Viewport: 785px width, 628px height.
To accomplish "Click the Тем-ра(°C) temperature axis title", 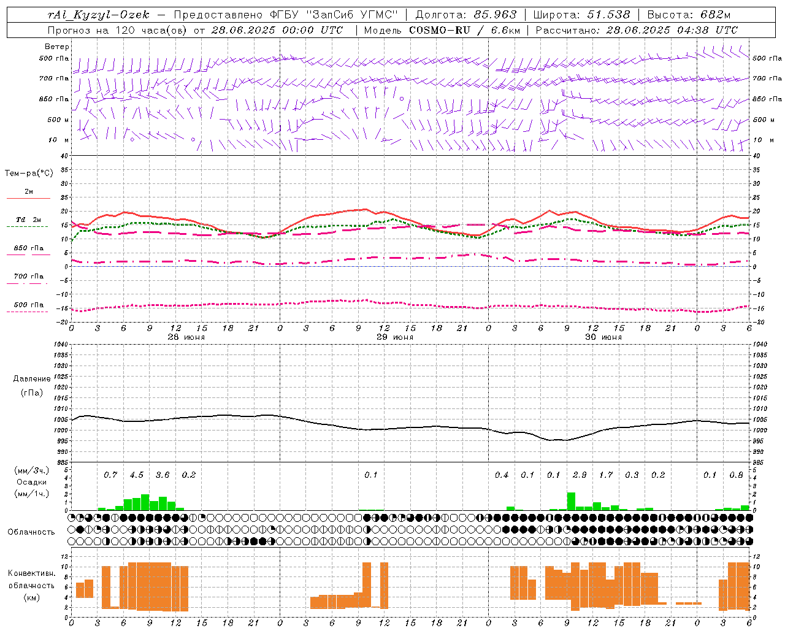I will click(x=29, y=174).
